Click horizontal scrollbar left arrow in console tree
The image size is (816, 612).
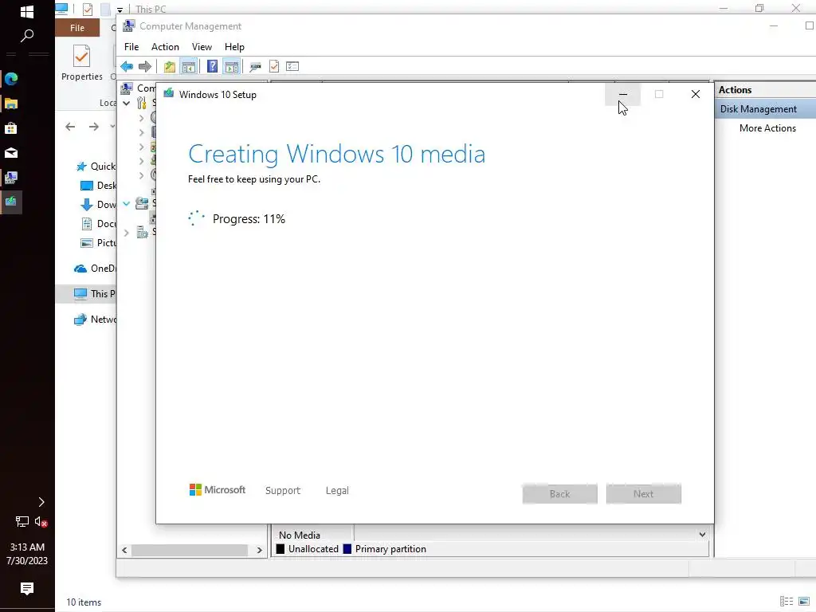(x=124, y=550)
